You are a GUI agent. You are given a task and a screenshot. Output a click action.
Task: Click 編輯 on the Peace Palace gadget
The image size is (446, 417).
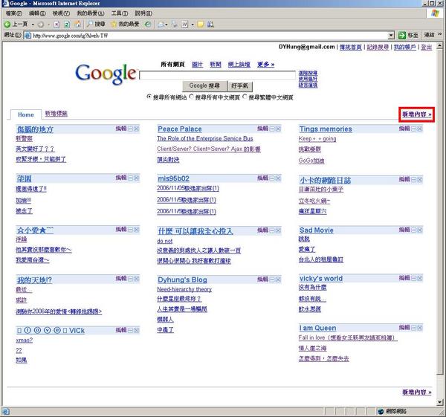coord(263,129)
